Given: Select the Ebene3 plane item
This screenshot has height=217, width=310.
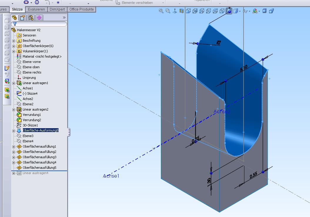Looking at the screenshot, I should 28,136.
